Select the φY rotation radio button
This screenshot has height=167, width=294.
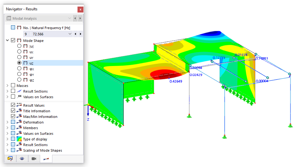19,74
